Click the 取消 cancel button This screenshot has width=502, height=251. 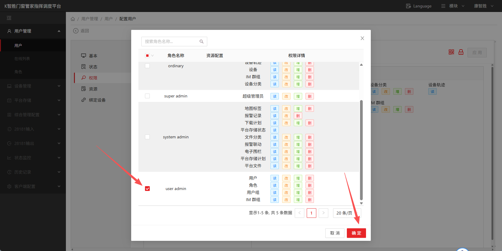point(335,233)
